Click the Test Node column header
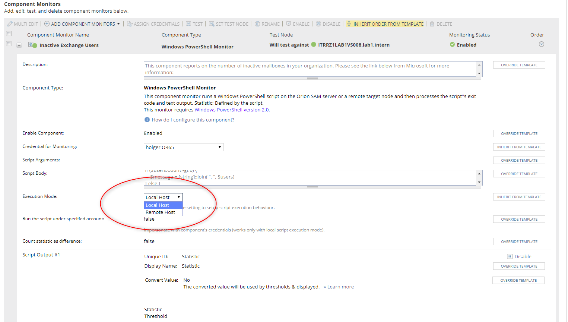This screenshot has height=322, width=568. pos(281,35)
